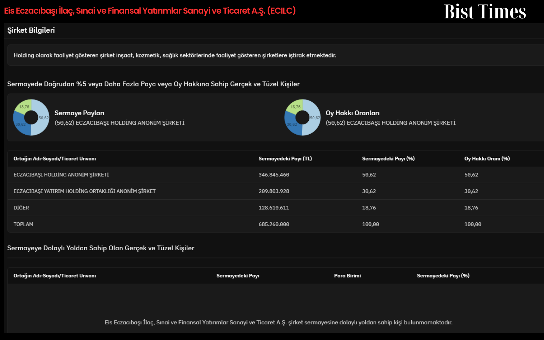Click the dolaylı yoldan sahip kişi bulunmamaktadır notice
The height and width of the screenshot is (340, 544).
coord(278,322)
